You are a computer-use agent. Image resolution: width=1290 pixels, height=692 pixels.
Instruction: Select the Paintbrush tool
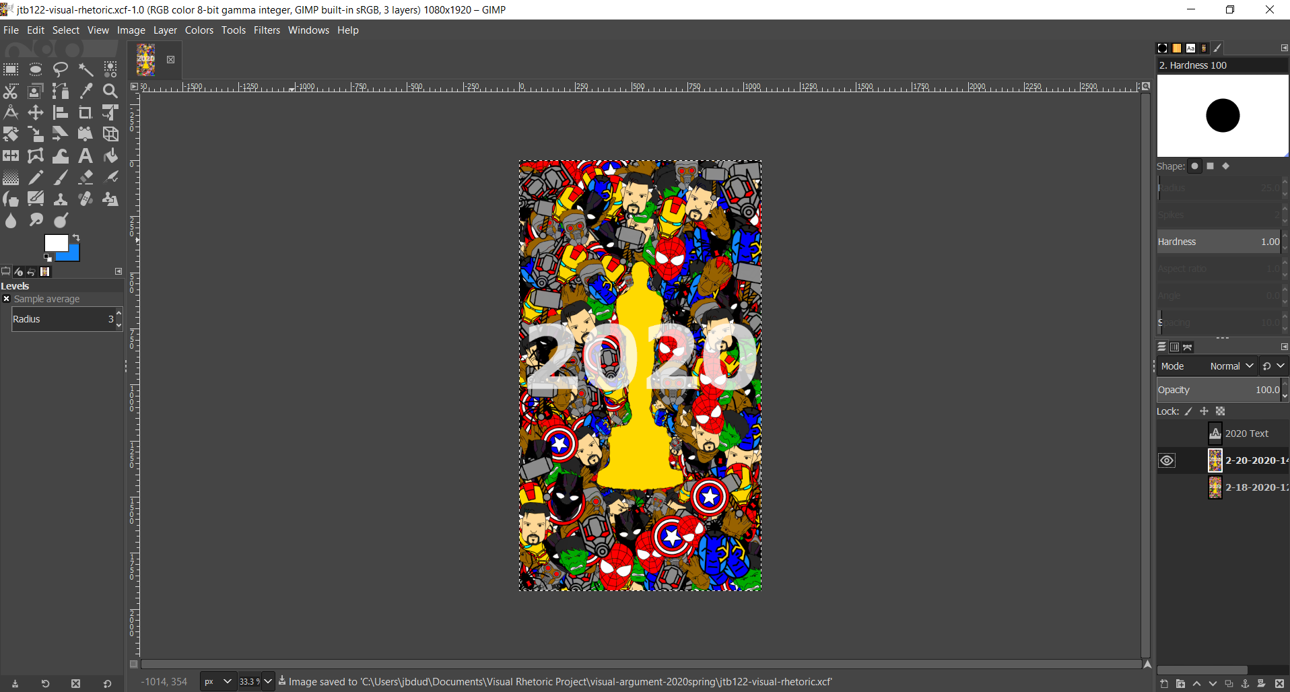click(x=61, y=177)
